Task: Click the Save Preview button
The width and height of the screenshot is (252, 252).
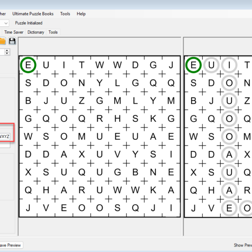Action: click(10, 245)
